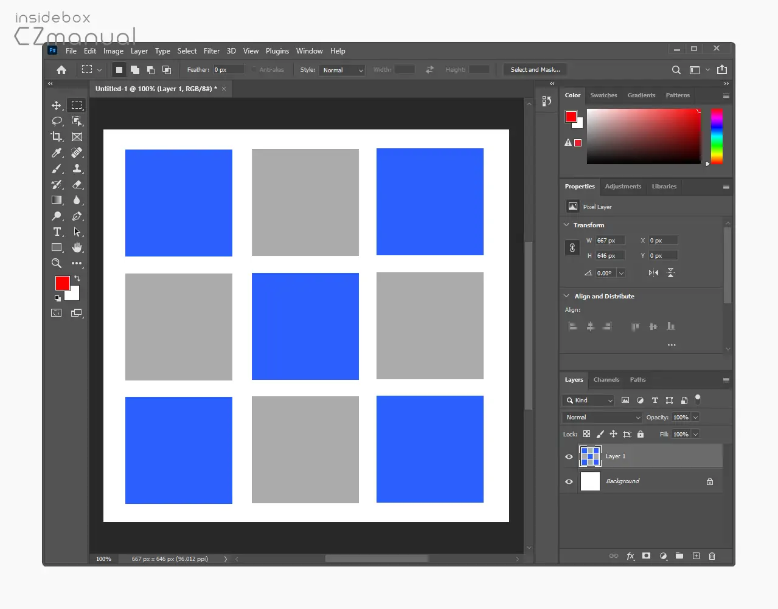The width and height of the screenshot is (778, 609).
Task: Open the layer blend mode Normal dropdown
Action: 602,418
